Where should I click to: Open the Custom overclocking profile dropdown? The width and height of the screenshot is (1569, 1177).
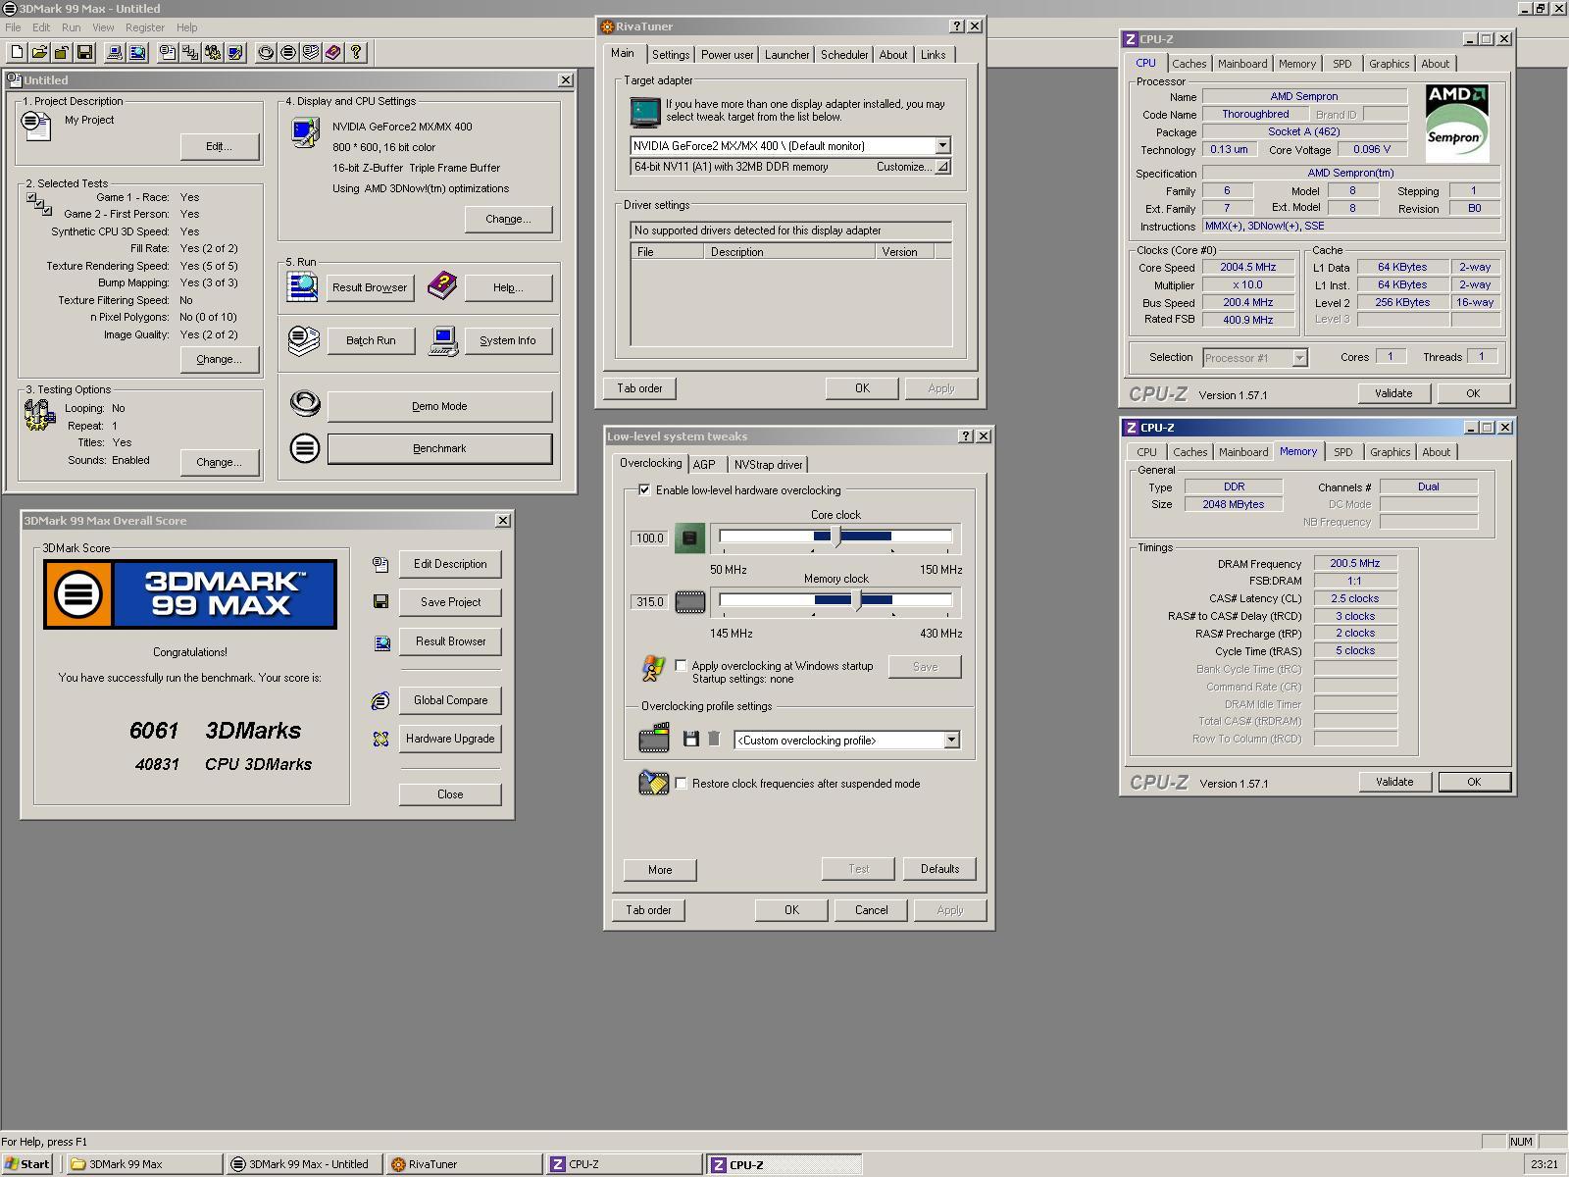pos(951,741)
